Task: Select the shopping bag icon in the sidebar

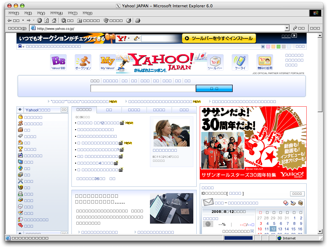Action: tap(20, 117)
